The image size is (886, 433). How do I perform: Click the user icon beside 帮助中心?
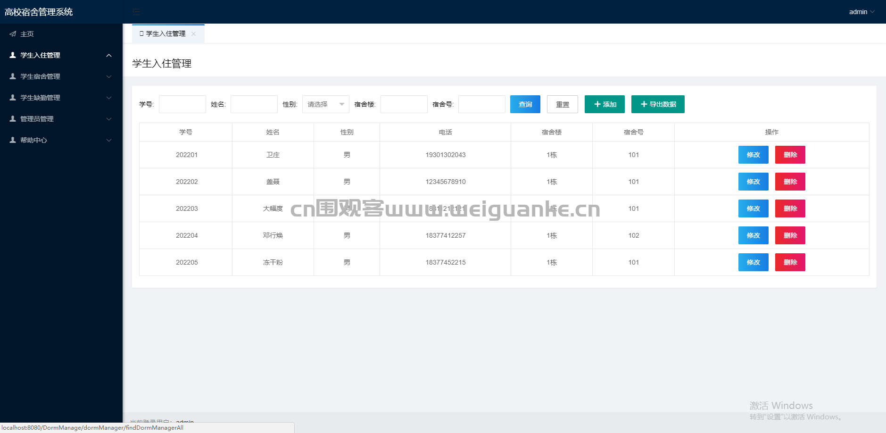coord(13,140)
